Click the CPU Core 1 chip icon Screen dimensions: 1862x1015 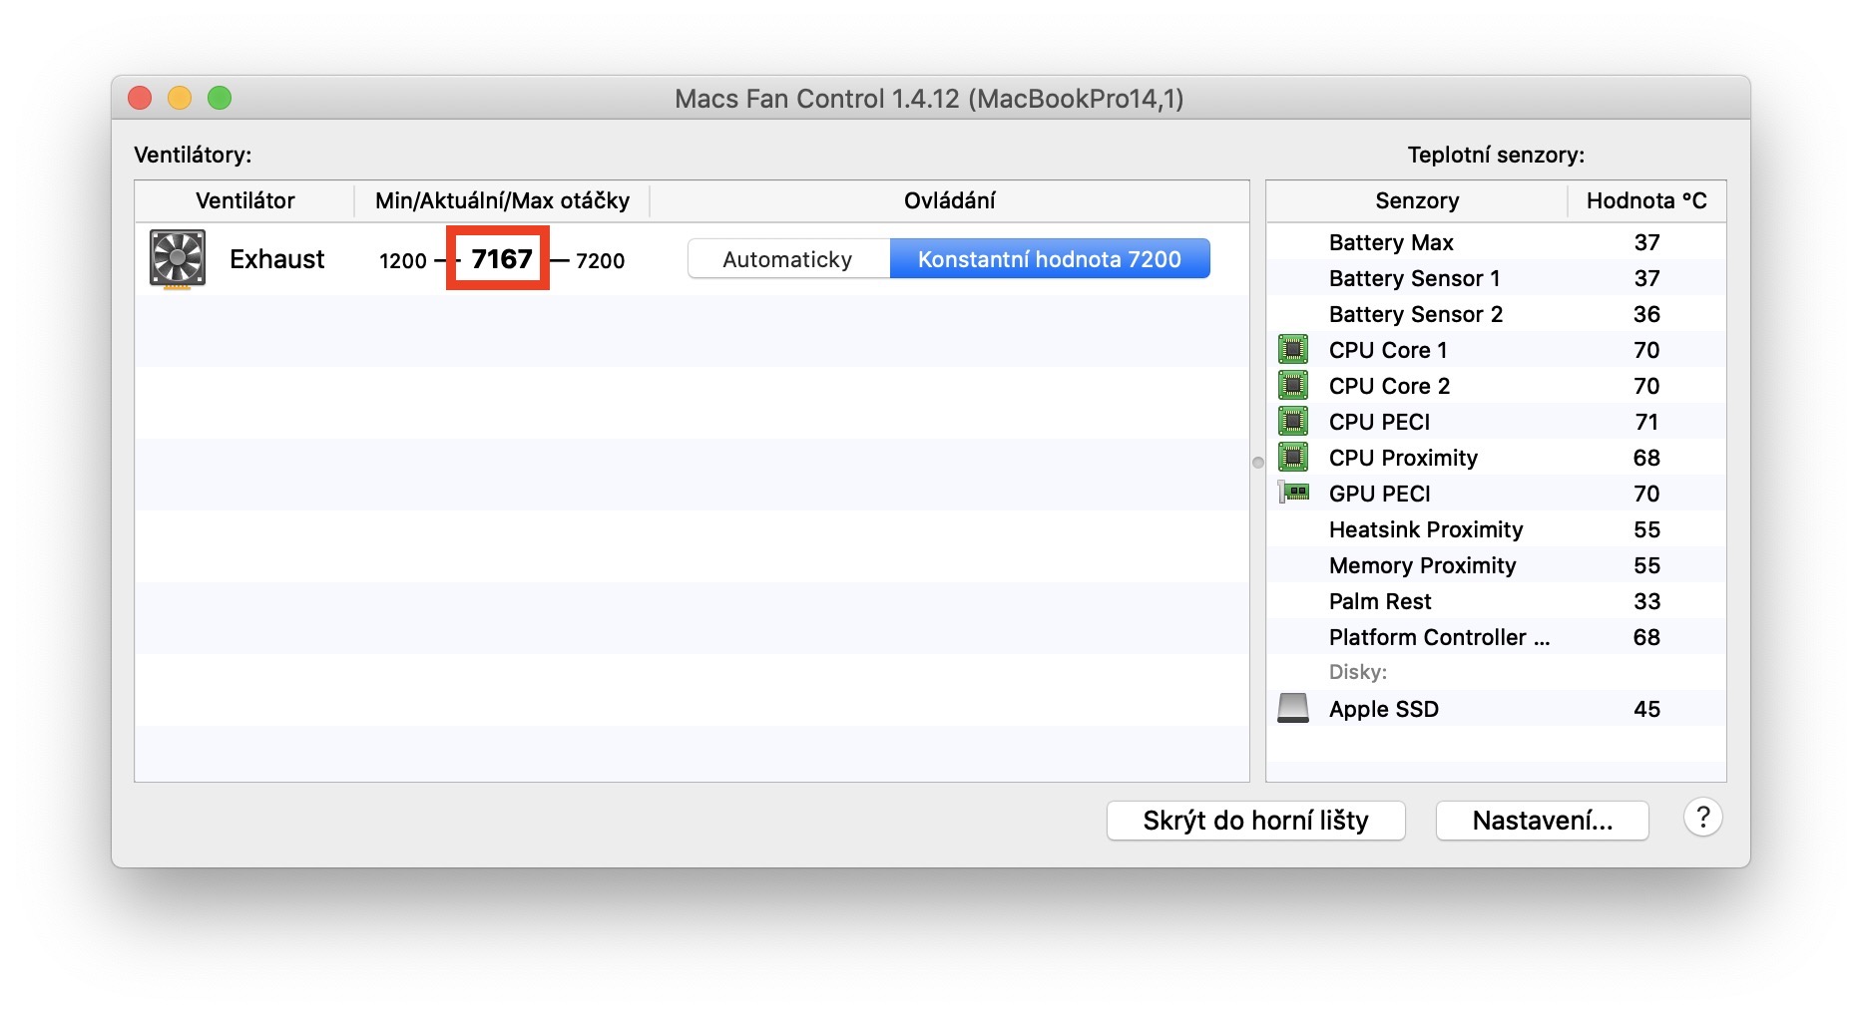point(1293,350)
